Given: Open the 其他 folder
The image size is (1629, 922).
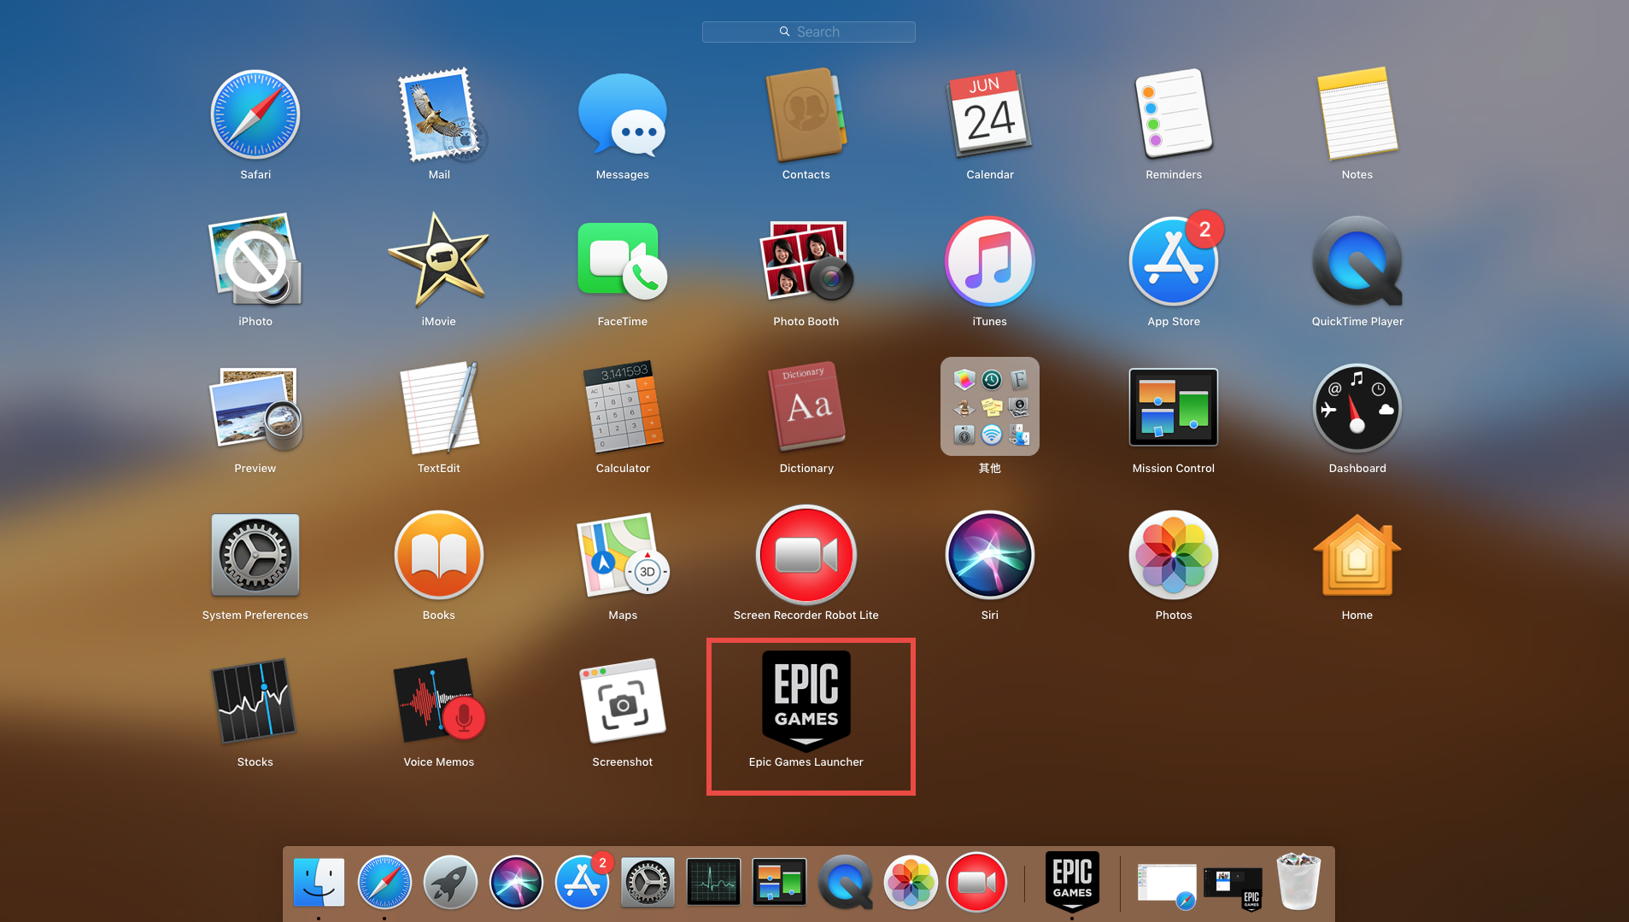Looking at the screenshot, I should (989, 408).
